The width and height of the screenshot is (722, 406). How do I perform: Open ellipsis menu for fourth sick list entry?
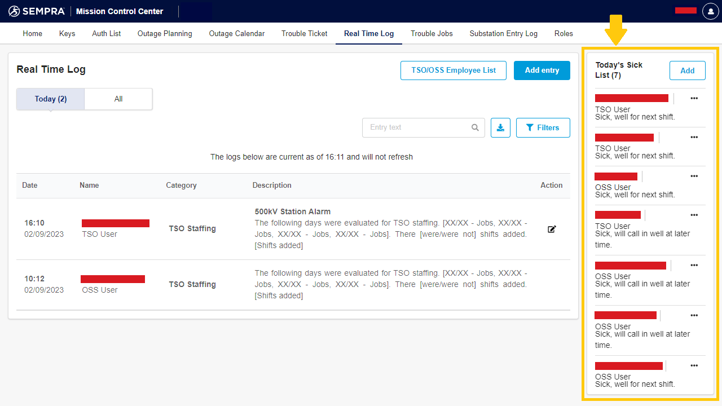pos(694,215)
